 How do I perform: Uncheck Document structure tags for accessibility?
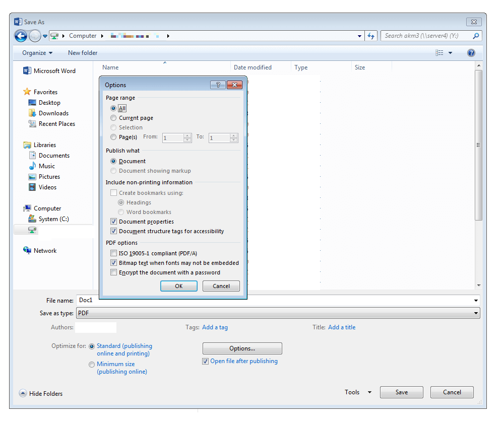(113, 231)
